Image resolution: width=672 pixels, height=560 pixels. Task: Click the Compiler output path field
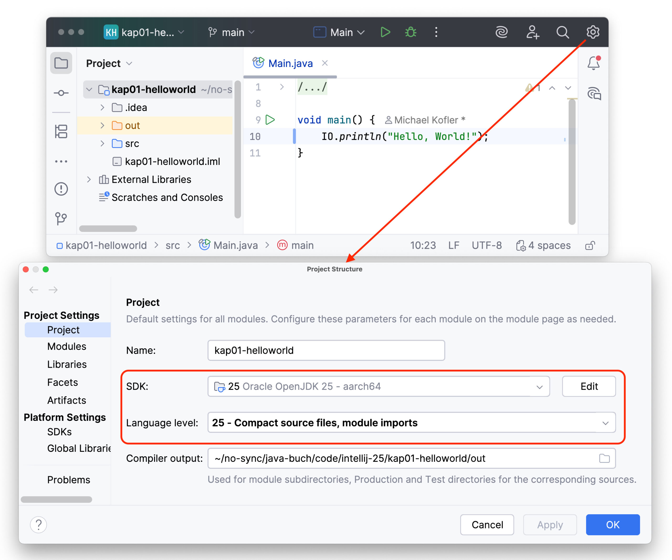click(x=412, y=458)
